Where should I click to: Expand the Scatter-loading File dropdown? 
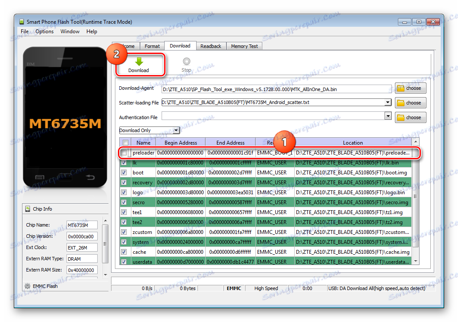point(388,102)
